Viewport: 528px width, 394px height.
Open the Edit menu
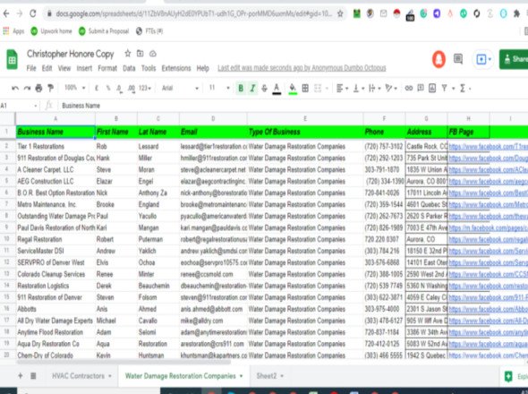click(x=47, y=68)
